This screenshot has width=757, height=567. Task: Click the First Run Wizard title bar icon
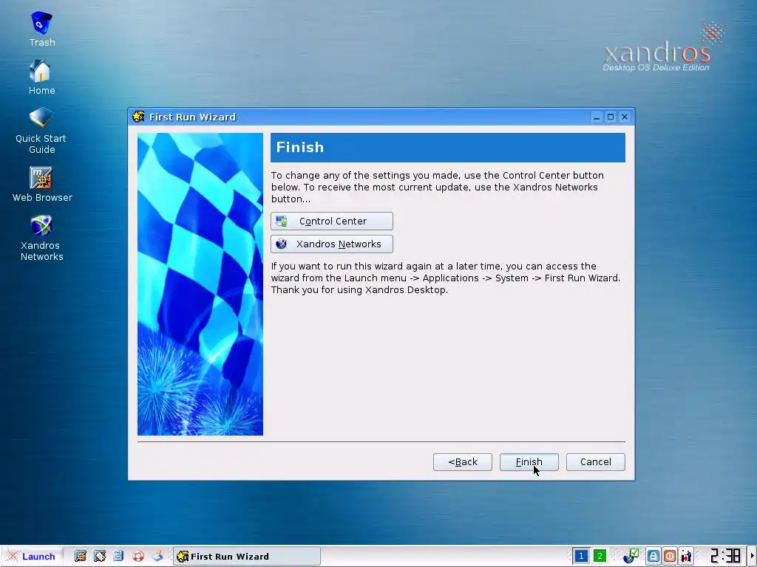138,117
